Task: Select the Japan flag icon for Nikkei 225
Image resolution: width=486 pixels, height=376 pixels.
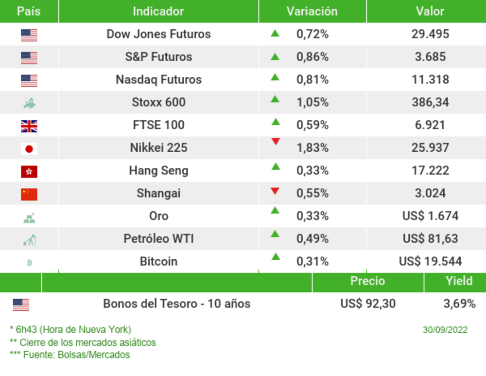Action: (x=29, y=149)
